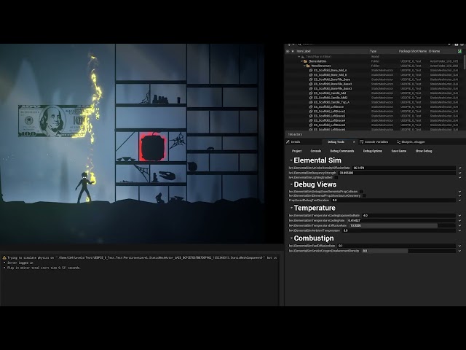Click the 'Server logged in' log line
The width and height of the screenshot is (466, 350).
click(20, 262)
